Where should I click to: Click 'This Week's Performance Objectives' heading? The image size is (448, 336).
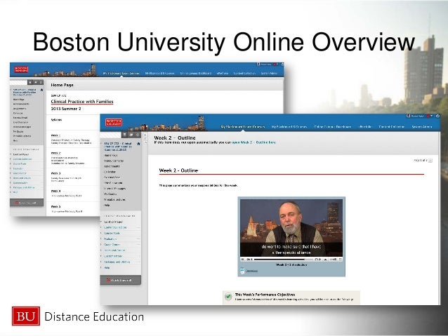tap(265, 295)
